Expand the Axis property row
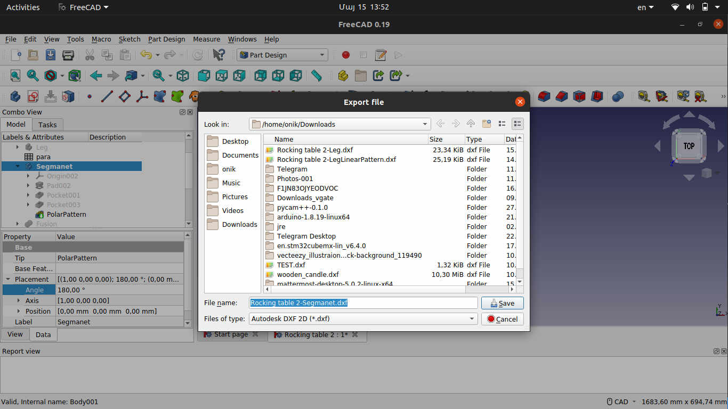The width and height of the screenshot is (728, 409). click(x=19, y=301)
